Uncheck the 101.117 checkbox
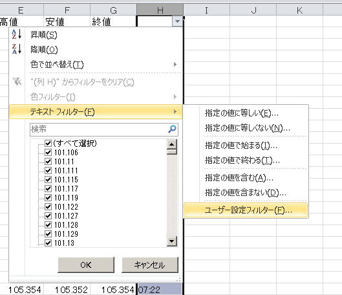This screenshot has height=295, width=342. (48, 188)
